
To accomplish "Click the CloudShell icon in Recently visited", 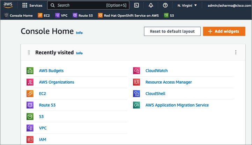I will coord(136,94).
